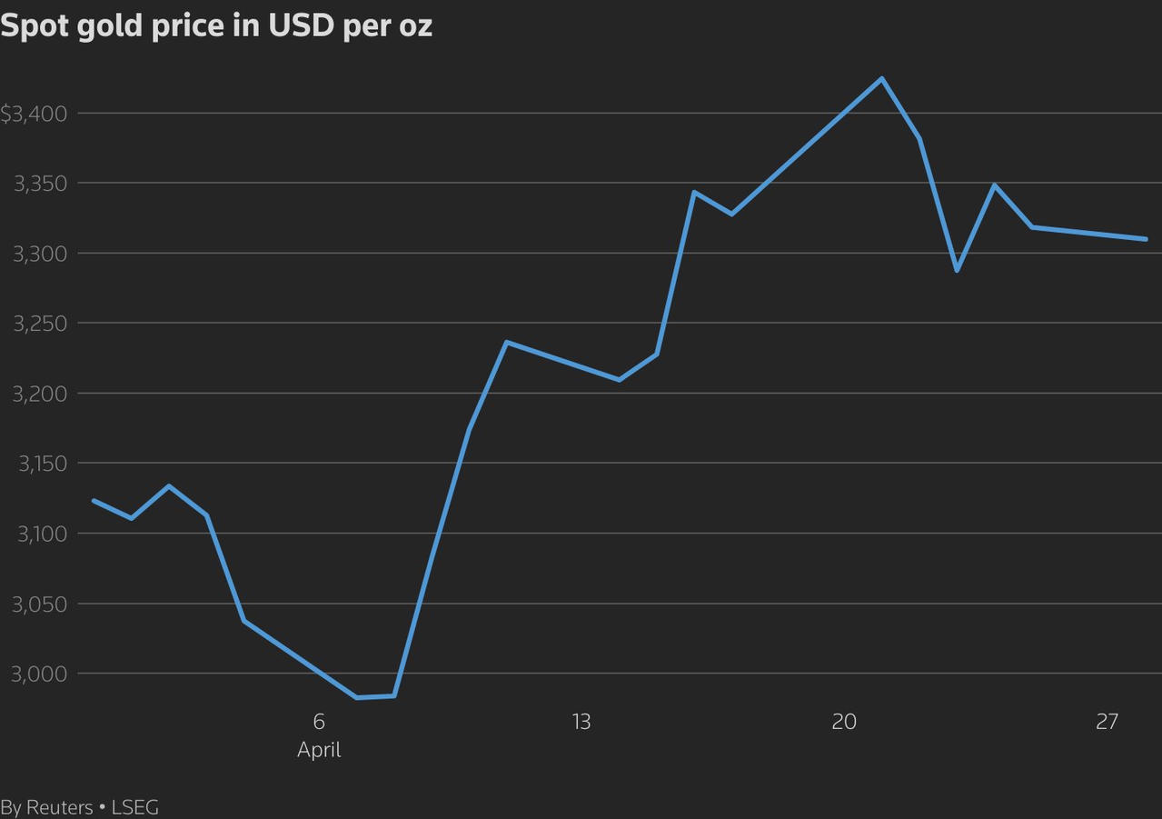
Task: Click the 3,100 y-axis label
Action: 41,534
